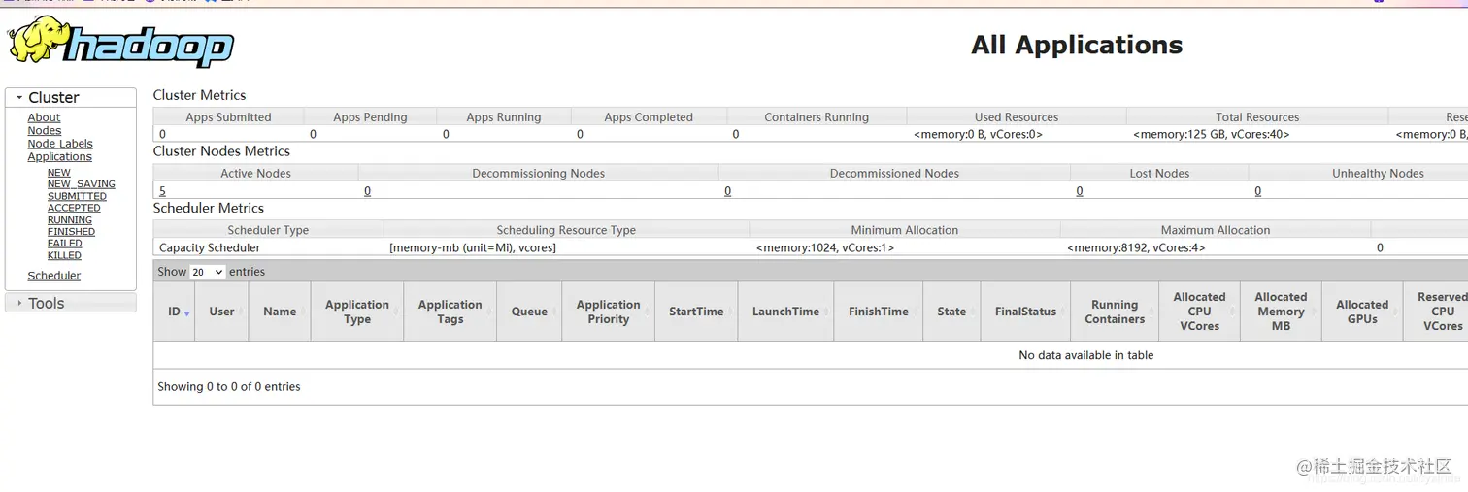Screen dimensions: 1468x492
Task: Sort table by Running Containers column
Action: (1115, 312)
